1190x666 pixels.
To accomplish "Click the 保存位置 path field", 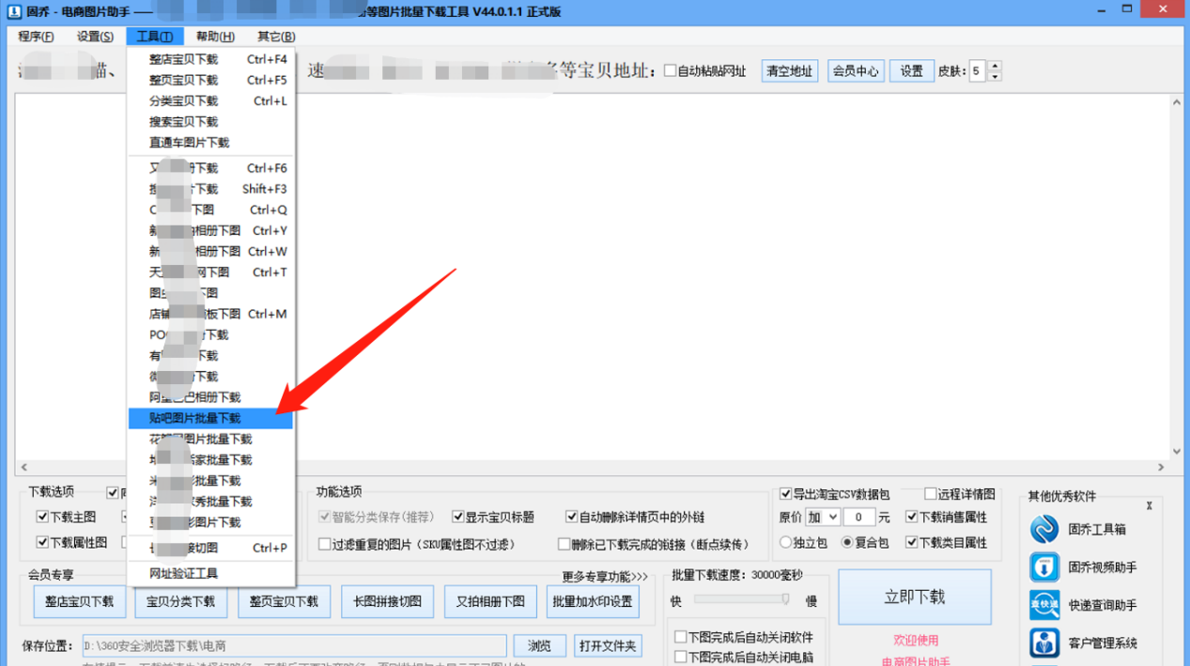I will pyautogui.click(x=294, y=646).
